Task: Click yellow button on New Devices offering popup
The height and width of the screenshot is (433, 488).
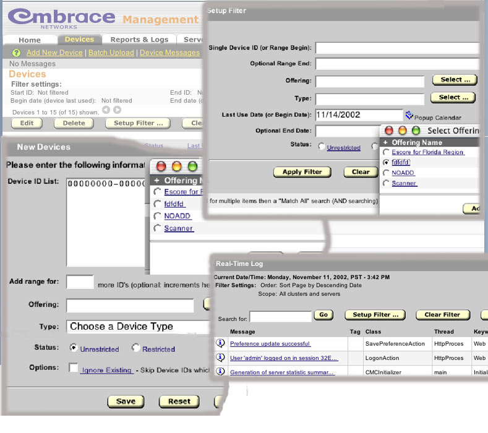Action: point(176,166)
